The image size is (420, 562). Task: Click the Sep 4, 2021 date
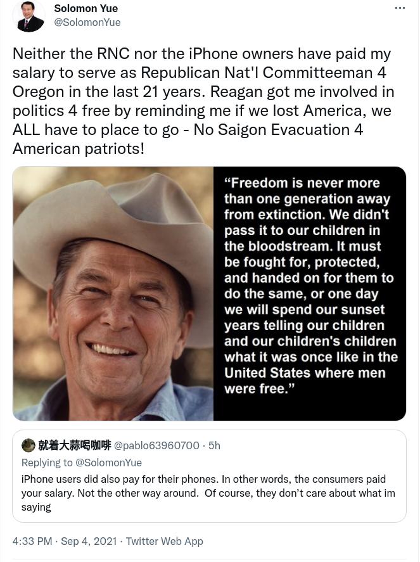tap(89, 541)
